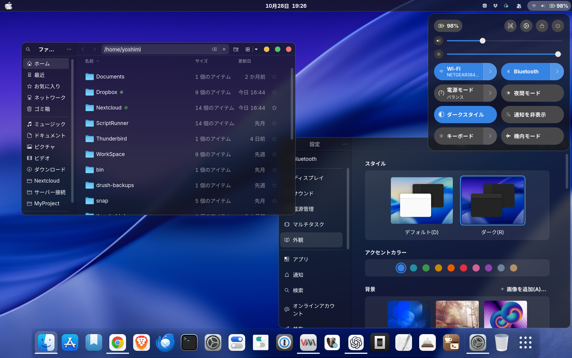Clear the path field with the backspace icon
The image size is (572, 358).
pyautogui.click(x=214, y=49)
